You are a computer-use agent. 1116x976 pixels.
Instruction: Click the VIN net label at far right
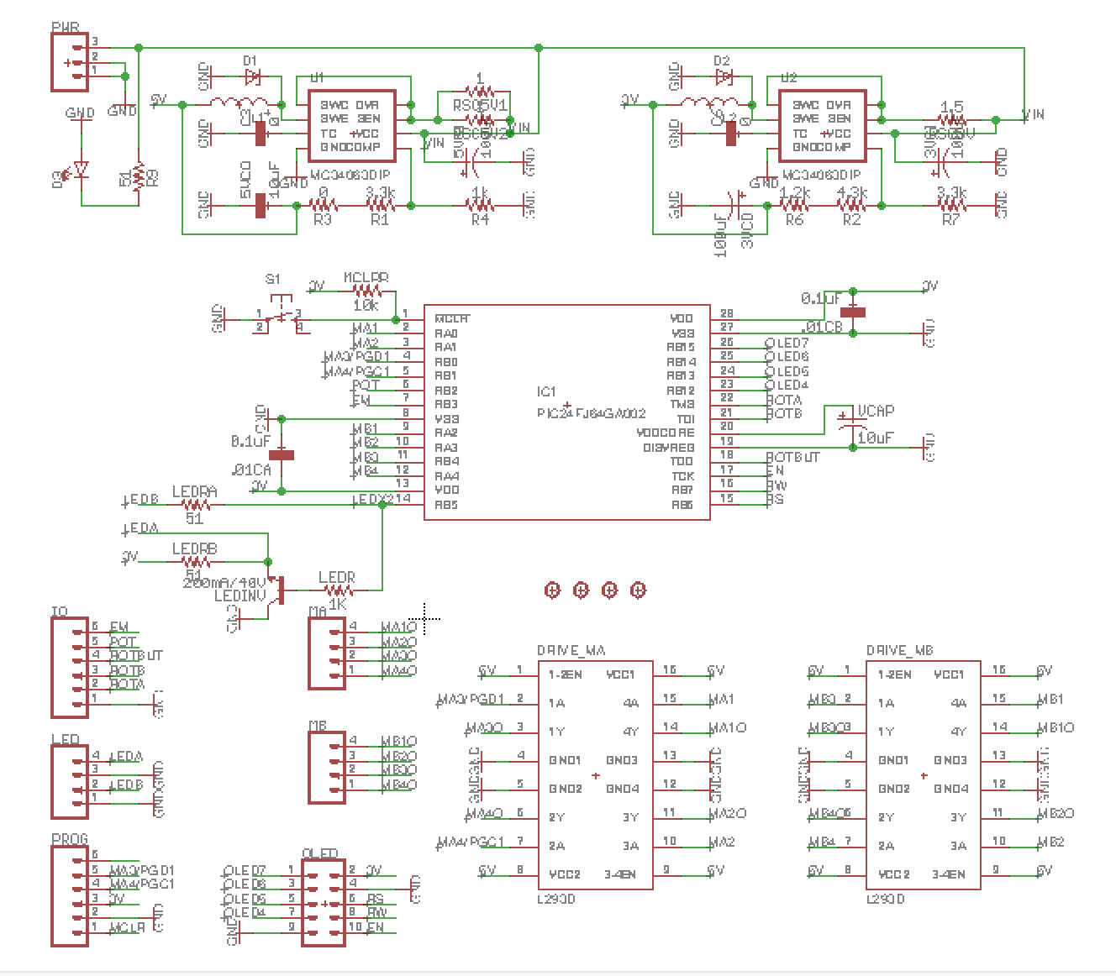[x=1033, y=114]
